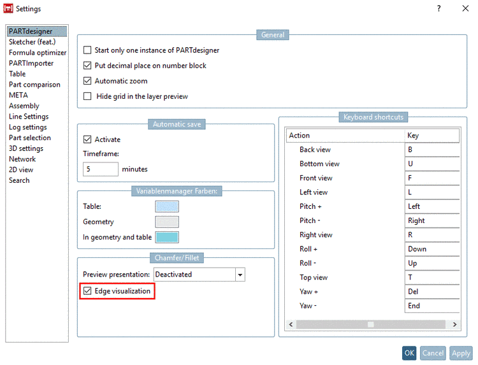Click Apply button
The height and width of the screenshot is (365, 478).
tap(461, 353)
